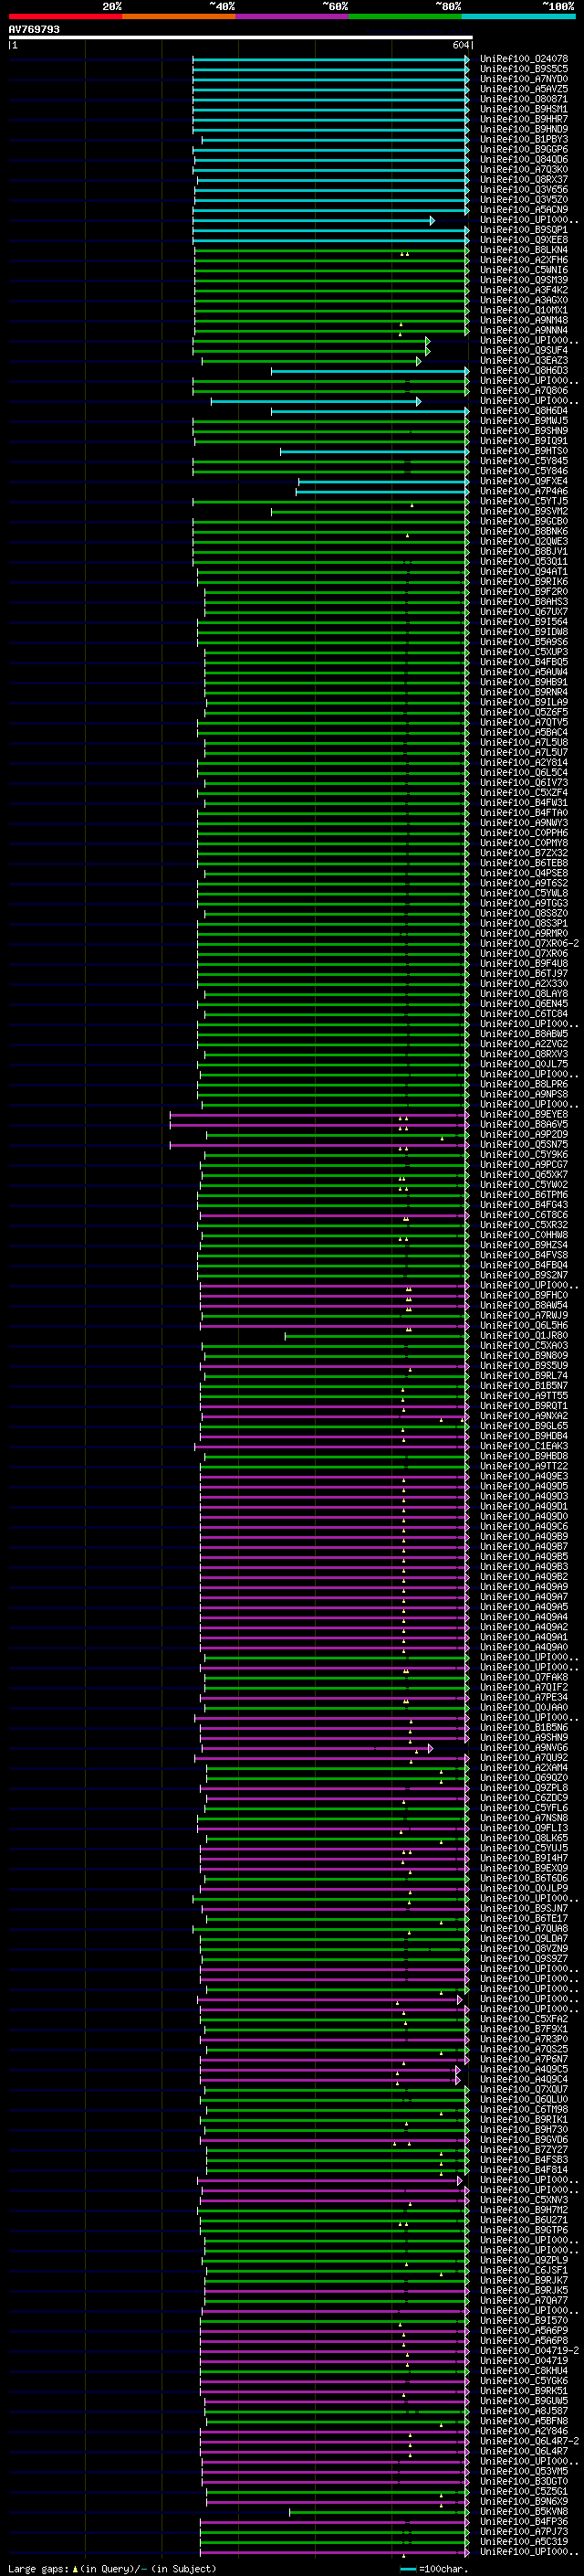Viewport: 584px width, 2576px height.
Task: Select the UniRef100_B9HTS0 label
Action: [x=524, y=451]
